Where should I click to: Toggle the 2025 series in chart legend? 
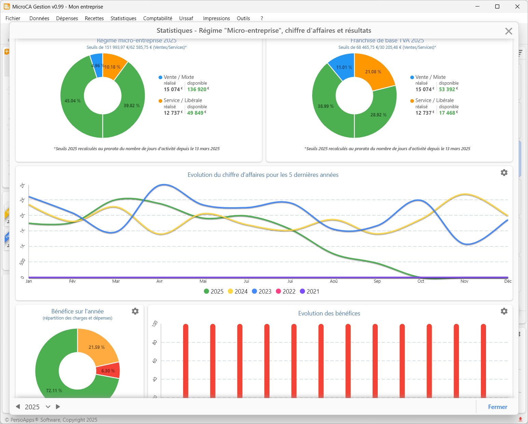213,291
